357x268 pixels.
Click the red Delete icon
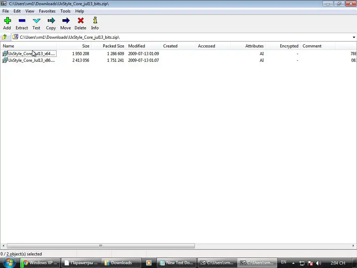click(x=81, y=21)
